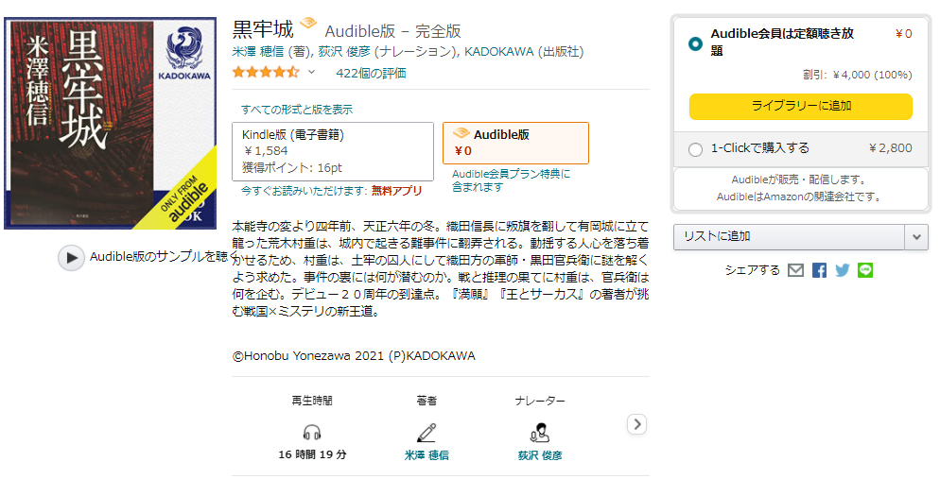Open 422個の評価 reviews link
This screenshot has width=940, height=496.
point(371,73)
